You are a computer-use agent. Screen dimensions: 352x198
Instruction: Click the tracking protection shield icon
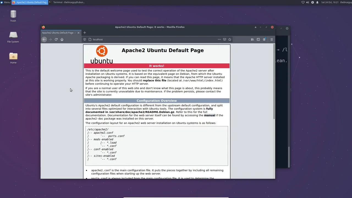[85, 39]
